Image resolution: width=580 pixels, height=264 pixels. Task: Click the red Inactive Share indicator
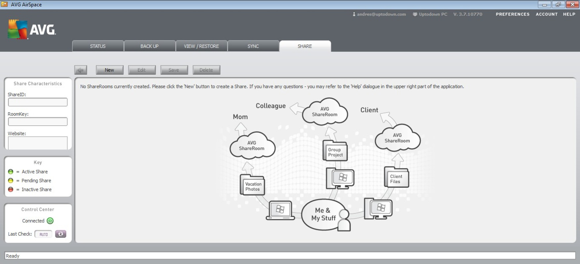point(11,189)
